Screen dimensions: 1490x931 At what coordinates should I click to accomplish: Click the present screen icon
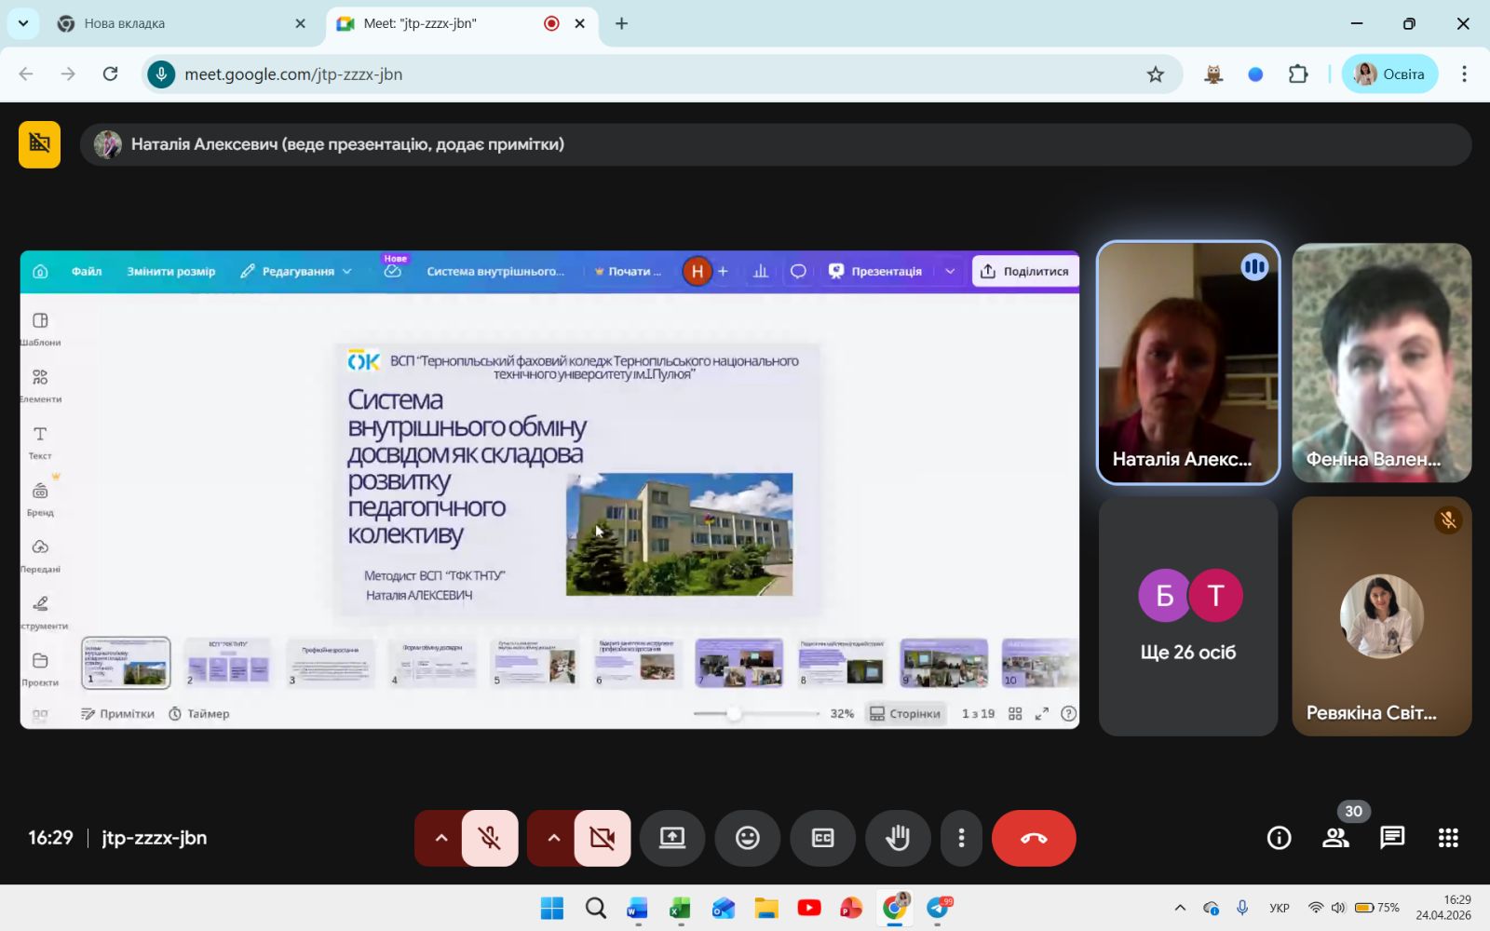pyautogui.click(x=671, y=838)
